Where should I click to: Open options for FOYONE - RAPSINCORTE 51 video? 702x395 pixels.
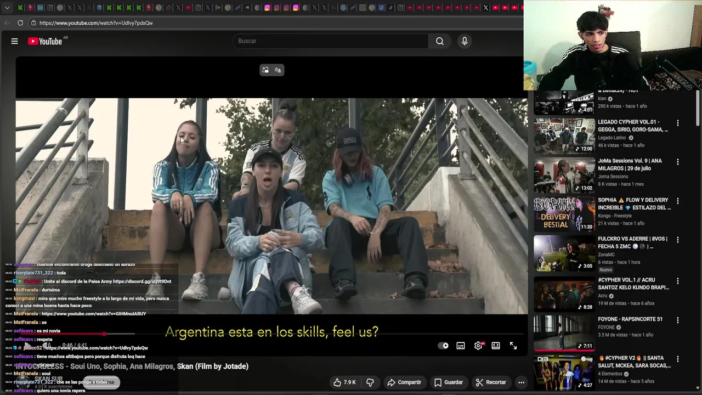(678, 320)
